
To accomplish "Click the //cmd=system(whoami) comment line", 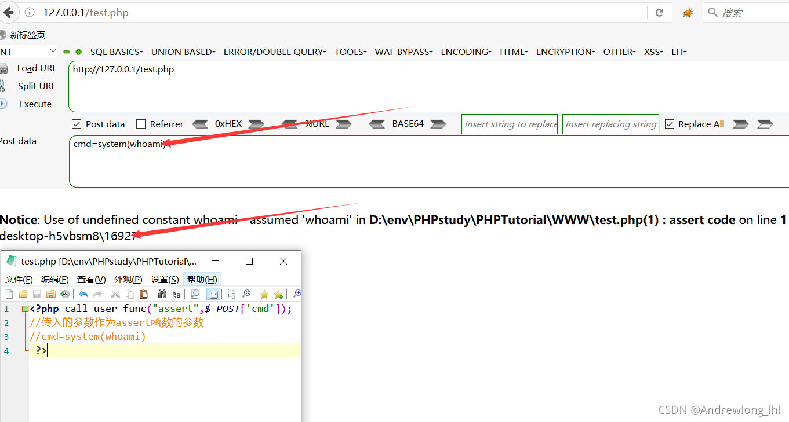I will (x=88, y=336).
